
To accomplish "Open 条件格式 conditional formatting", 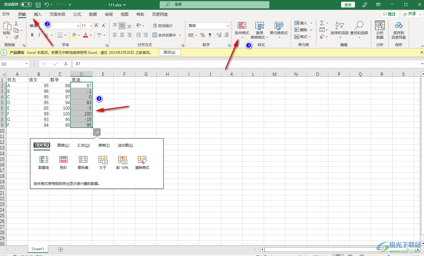I will pyautogui.click(x=242, y=30).
